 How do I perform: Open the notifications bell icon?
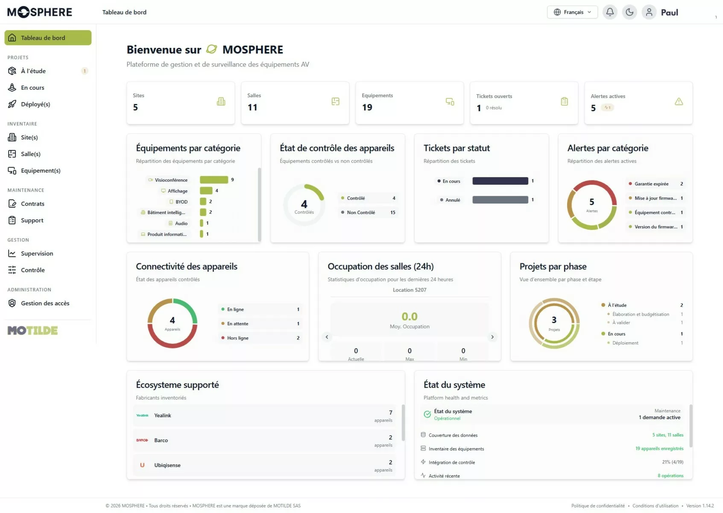click(610, 12)
